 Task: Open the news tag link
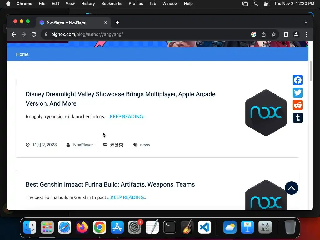[x=145, y=145]
